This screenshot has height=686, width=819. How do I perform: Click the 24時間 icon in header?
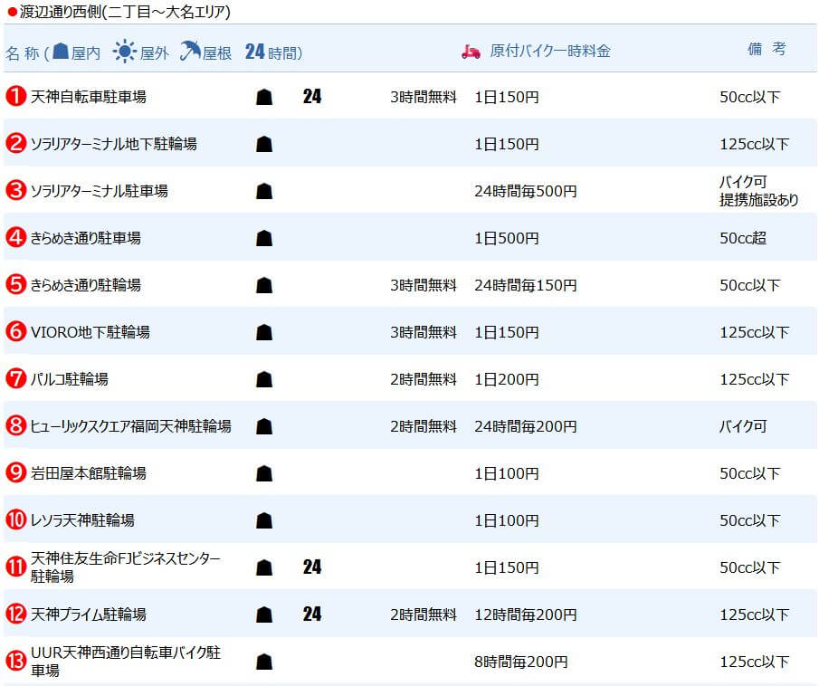click(255, 52)
